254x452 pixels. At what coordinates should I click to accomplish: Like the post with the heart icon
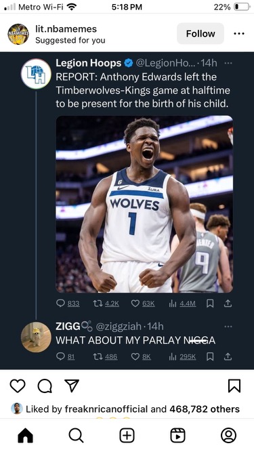point(18,386)
